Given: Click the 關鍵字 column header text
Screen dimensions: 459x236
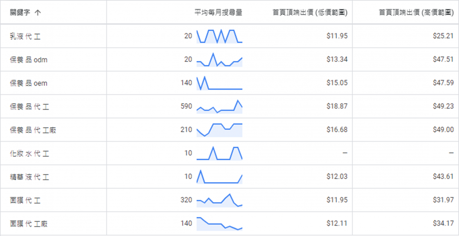Looking at the screenshot, I should [20, 12].
